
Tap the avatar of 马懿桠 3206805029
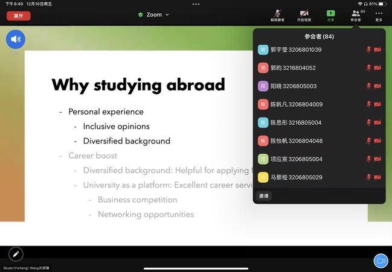[x=263, y=177]
